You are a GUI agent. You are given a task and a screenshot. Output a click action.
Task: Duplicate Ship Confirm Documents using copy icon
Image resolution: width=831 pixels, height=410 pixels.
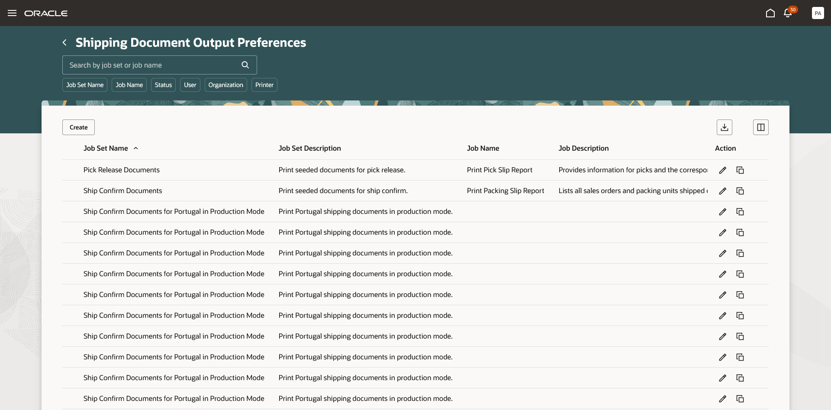(x=740, y=190)
